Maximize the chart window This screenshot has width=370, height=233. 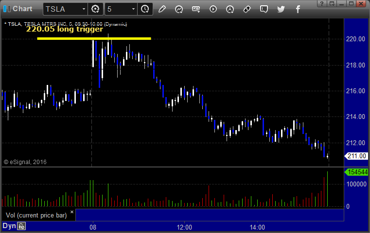pyautogui.click(x=351, y=3)
